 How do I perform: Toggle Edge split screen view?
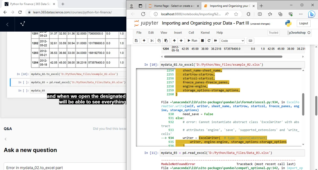(x=260, y=14)
